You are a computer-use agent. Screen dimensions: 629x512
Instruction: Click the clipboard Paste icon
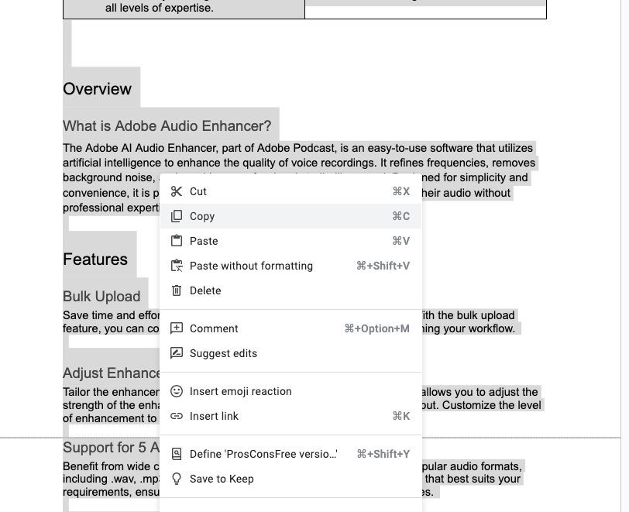(177, 241)
